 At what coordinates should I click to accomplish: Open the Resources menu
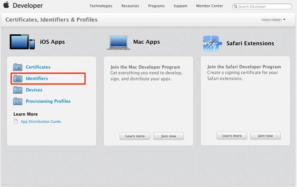point(130,6)
